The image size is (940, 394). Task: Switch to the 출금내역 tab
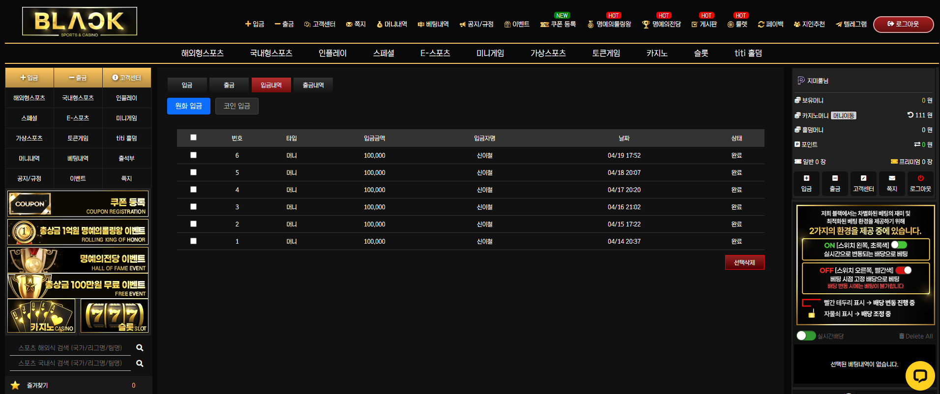pyautogui.click(x=313, y=85)
